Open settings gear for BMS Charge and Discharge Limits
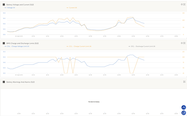The height and width of the screenshot is (116, 187). click(182, 43)
